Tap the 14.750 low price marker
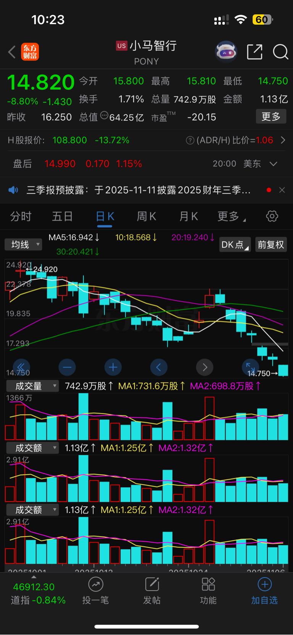This screenshot has height=635, width=293. click(x=263, y=374)
